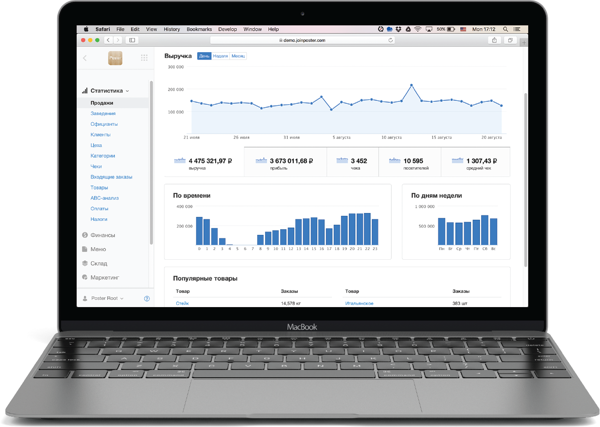
Task: Open the apps grid icon
Action: pyautogui.click(x=144, y=58)
